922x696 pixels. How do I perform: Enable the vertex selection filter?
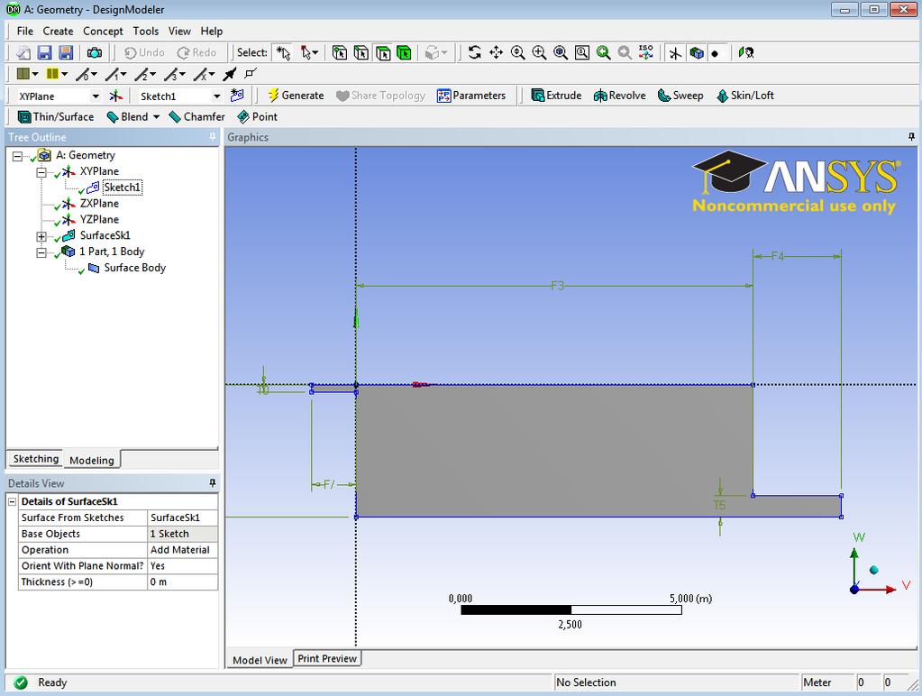coord(340,53)
